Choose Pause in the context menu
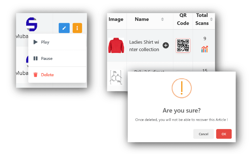The image size is (251, 154). pyautogui.click(x=46, y=59)
